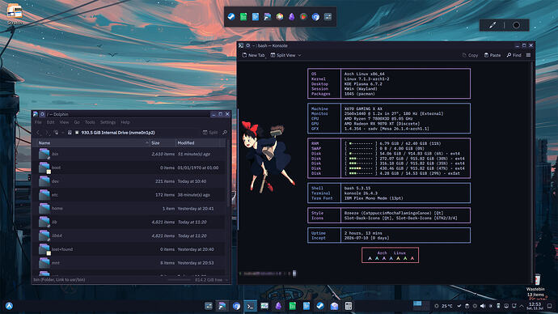Open Help menu in Dolphin
This screenshot has height=314, width=558.
pyautogui.click(x=125, y=122)
